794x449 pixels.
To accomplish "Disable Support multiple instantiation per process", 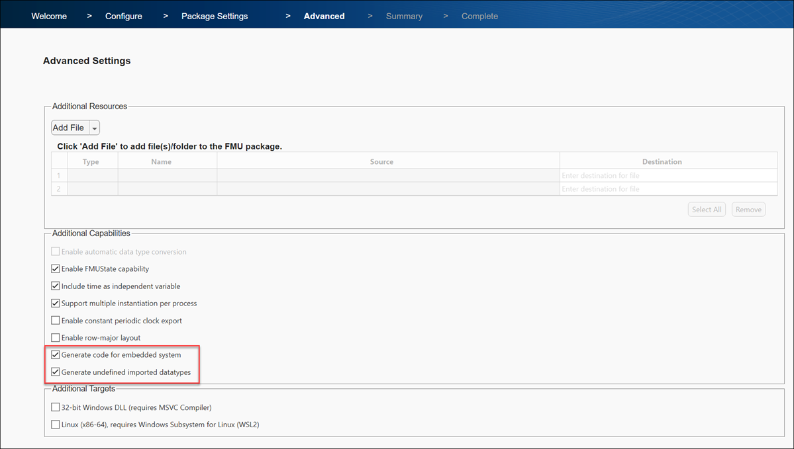I will [56, 303].
